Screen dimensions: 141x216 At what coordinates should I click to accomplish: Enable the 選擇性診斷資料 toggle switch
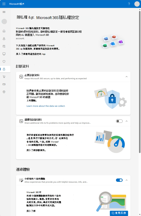point(119,121)
